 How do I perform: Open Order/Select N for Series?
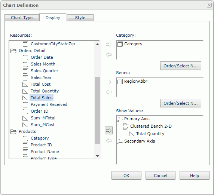pyautogui.click(x=181, y=103)
